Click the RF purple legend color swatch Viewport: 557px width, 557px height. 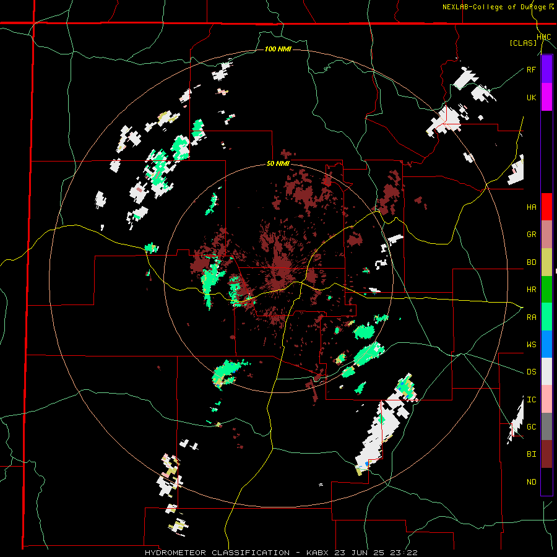(546, 69)
